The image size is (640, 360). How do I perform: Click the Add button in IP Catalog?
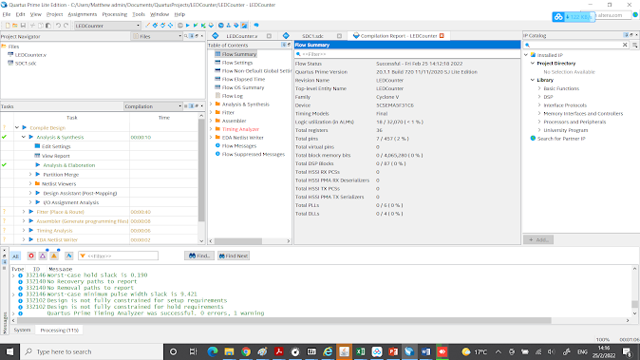538,239
